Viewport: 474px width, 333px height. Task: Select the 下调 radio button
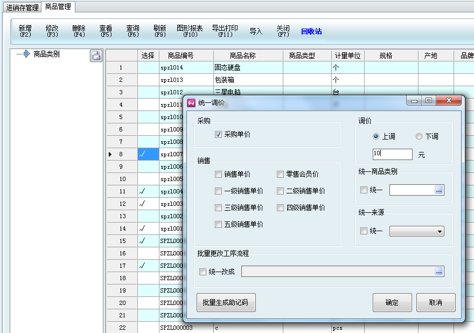pos(419,137)
